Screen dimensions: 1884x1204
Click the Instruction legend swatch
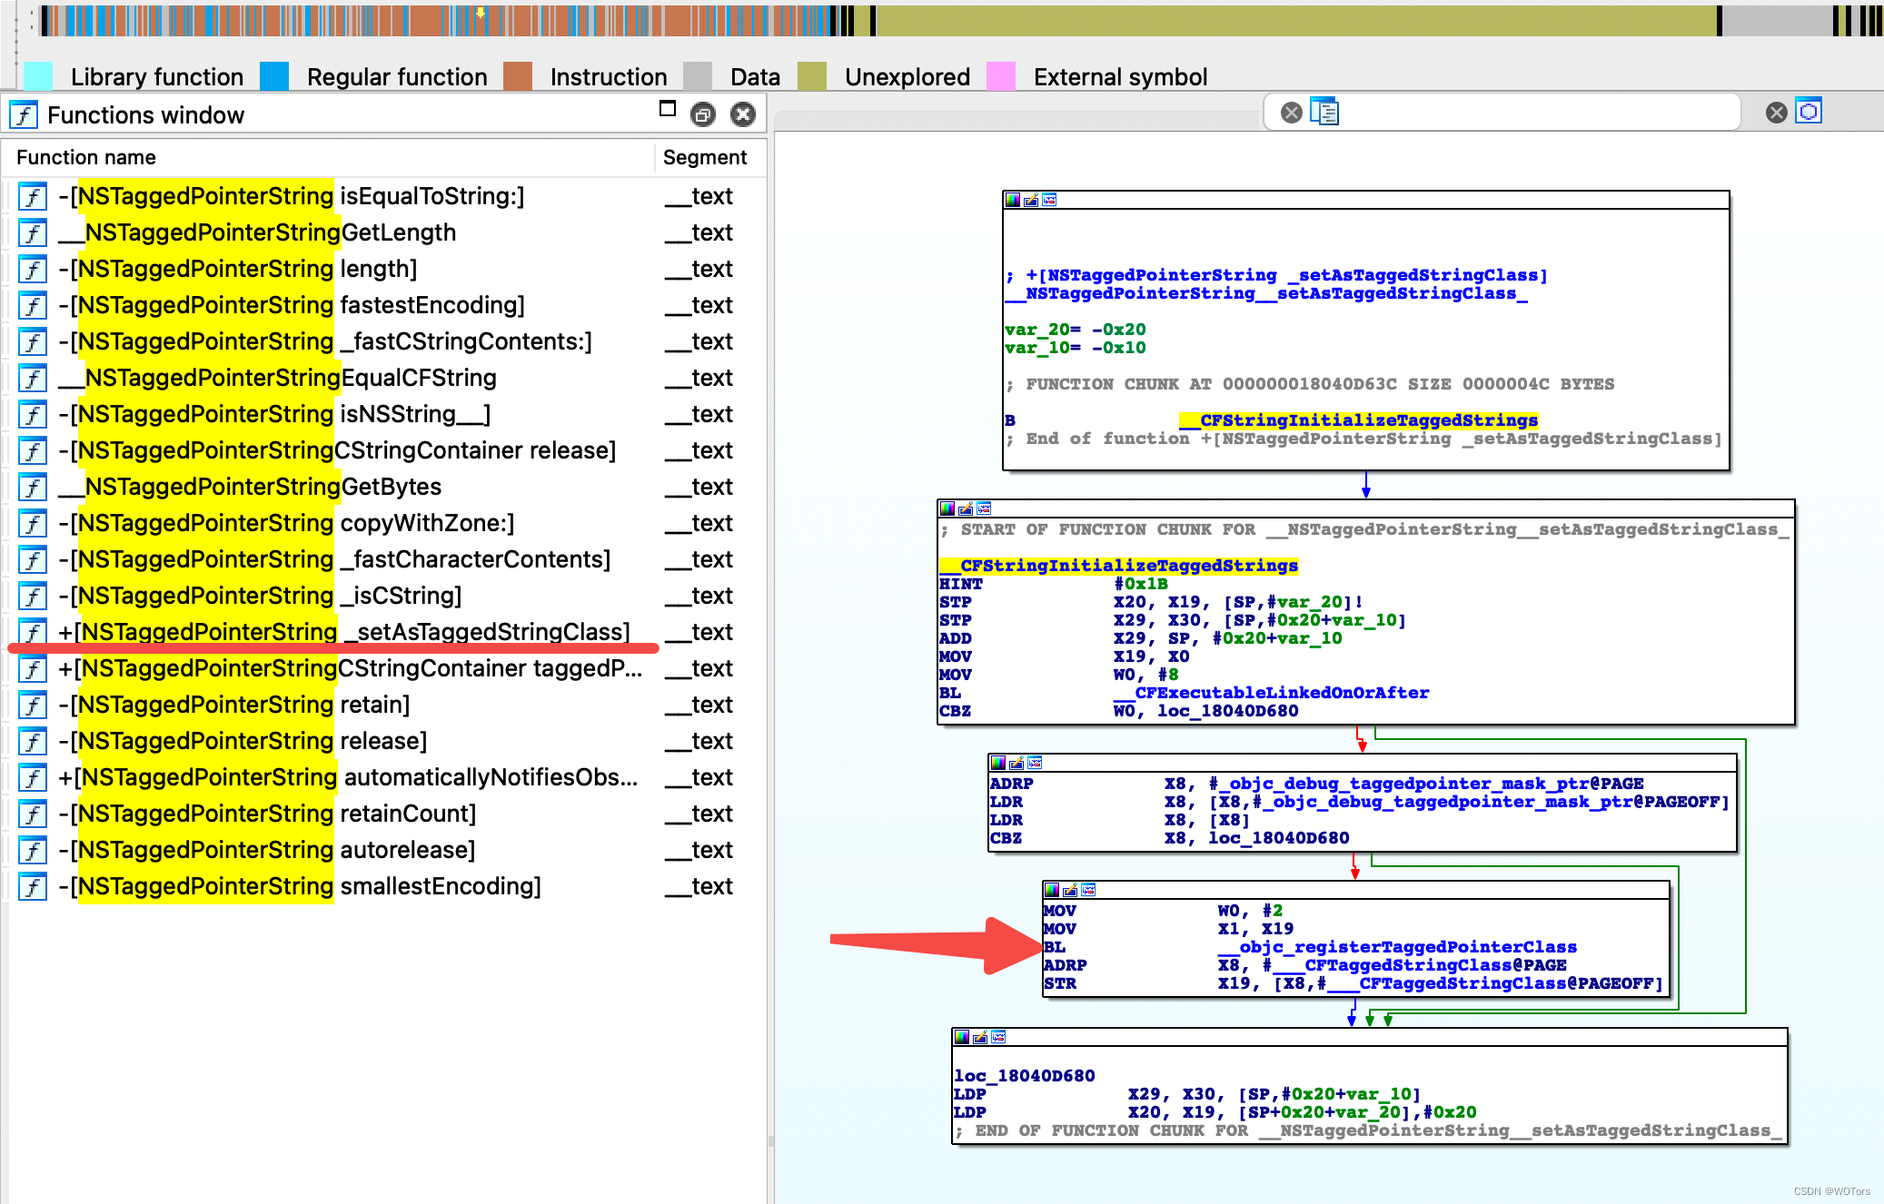pos(518,76)
